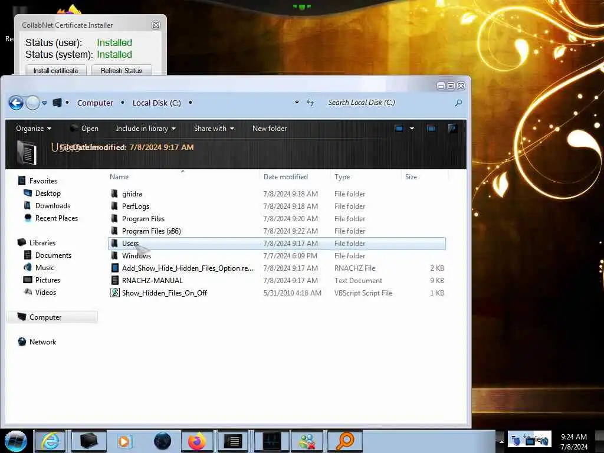
Task: Select Network in navigation pane
Action: point(42,342)
